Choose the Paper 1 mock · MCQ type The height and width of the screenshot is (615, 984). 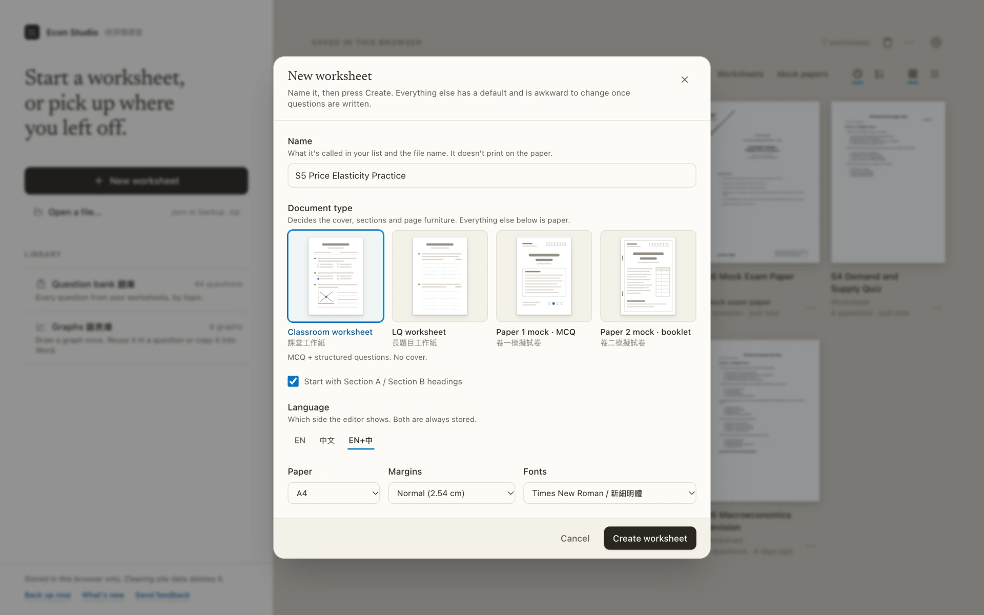point(544,276)
